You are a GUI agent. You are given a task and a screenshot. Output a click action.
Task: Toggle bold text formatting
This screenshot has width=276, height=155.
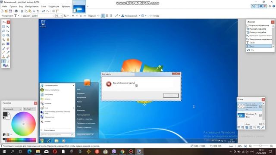[73, 16]
